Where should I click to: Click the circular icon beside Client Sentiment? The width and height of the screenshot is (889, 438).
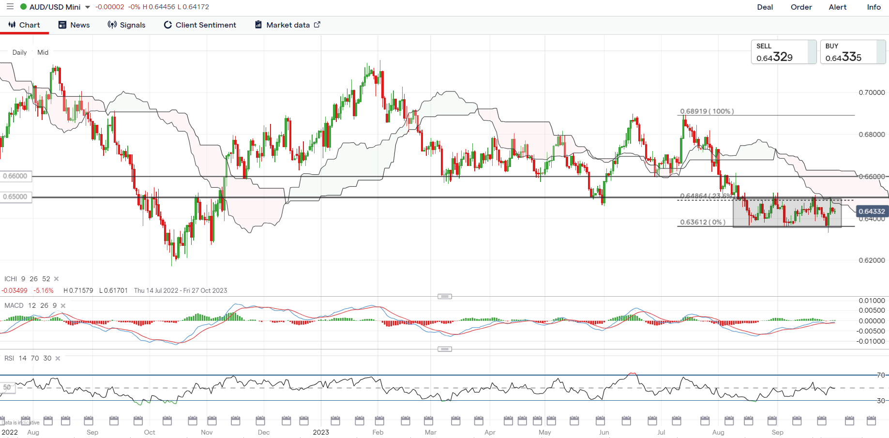pyautogui.click(x=168, y=25)
